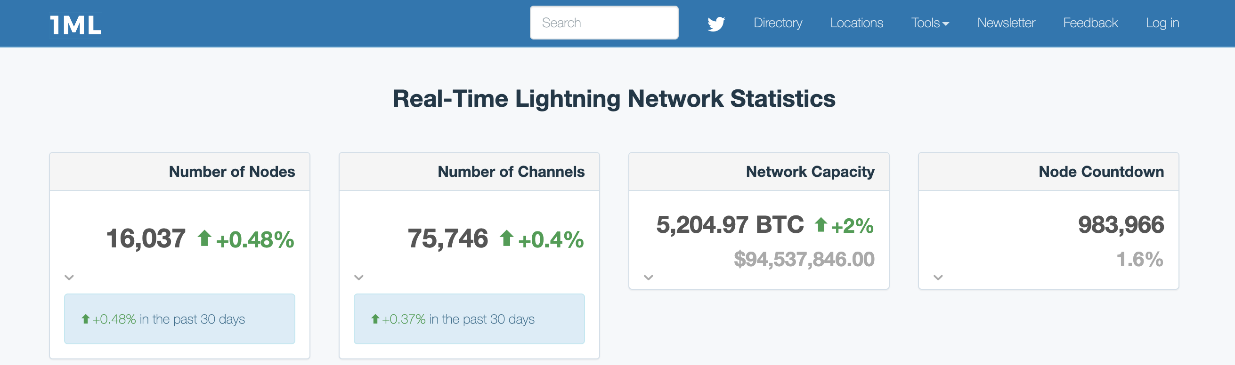Click the 1ML logo

point(76,24)
